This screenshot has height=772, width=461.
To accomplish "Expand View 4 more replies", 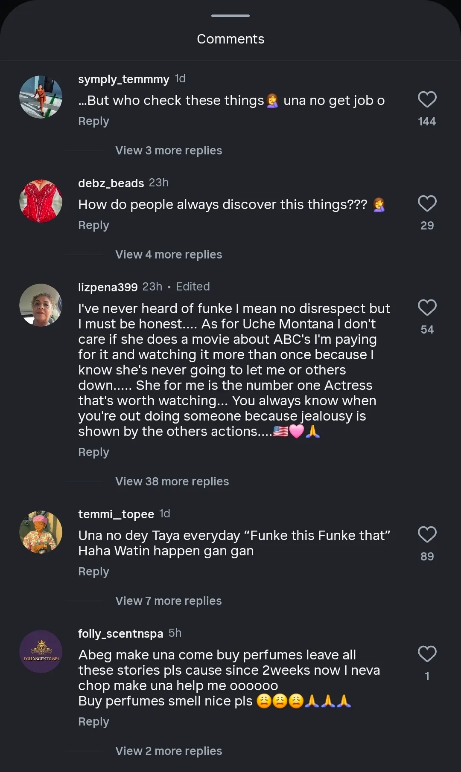I will click(x=169, y=255).
